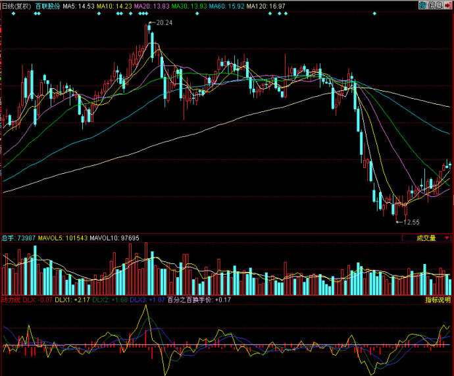454x376 pixels.
Task: Click the MA5: 14.53 label
Action: point(78,6)
